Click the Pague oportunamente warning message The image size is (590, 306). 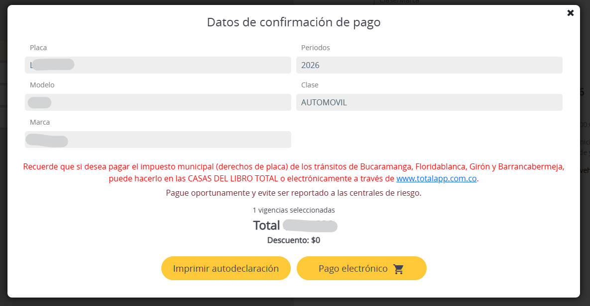coord(294,193)
